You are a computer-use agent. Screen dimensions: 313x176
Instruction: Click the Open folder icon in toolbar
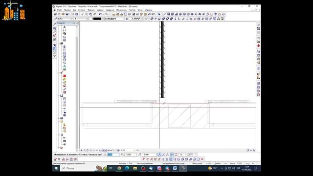click(x=63, y=14)
